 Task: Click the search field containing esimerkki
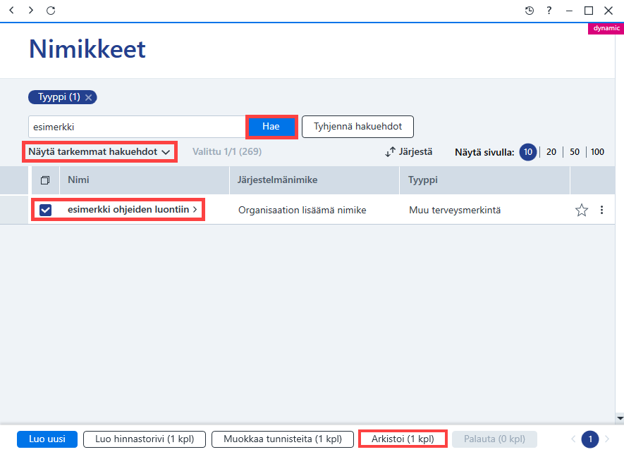137,127
